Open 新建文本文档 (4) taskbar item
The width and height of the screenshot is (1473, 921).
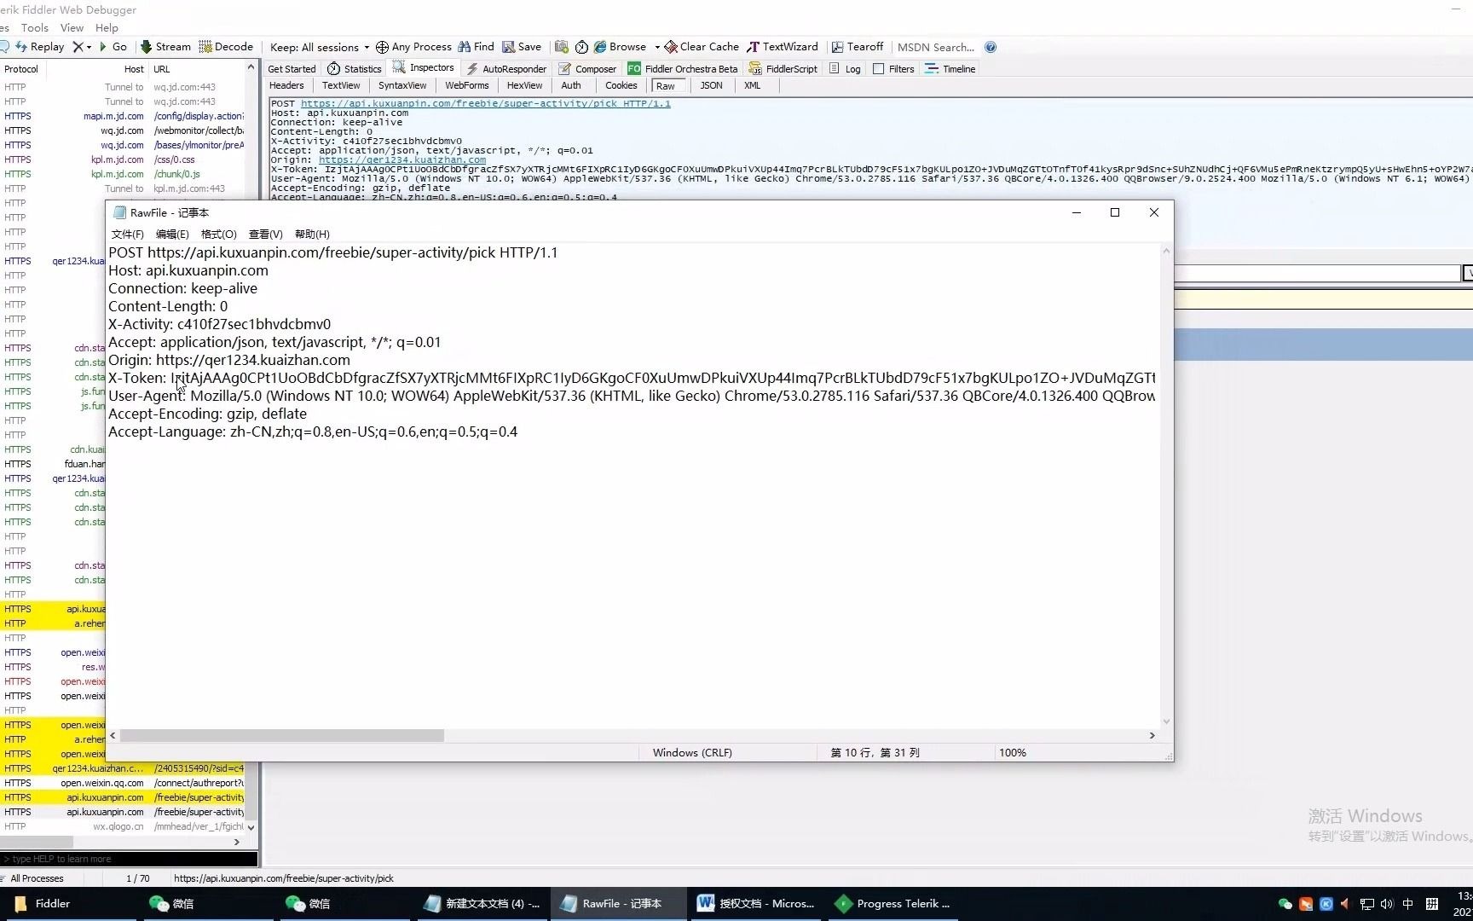point(482,904)
